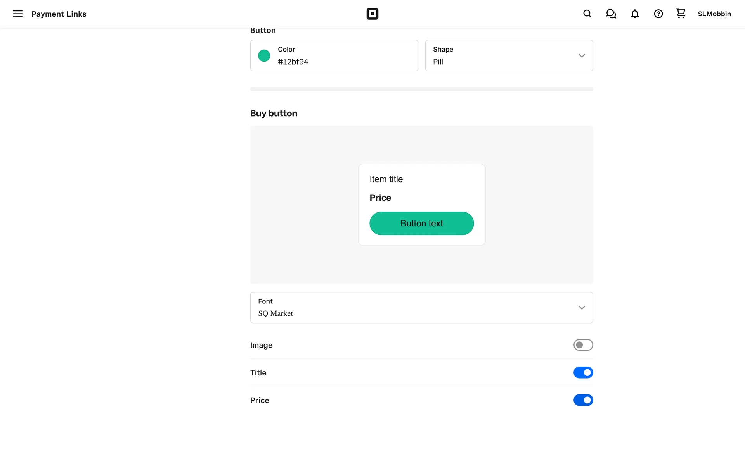
Task: Open the SLMobbin account menu
Action: (x=714, y=14)
